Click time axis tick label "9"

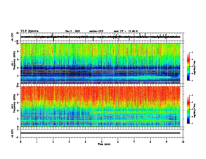coord(166,142)
